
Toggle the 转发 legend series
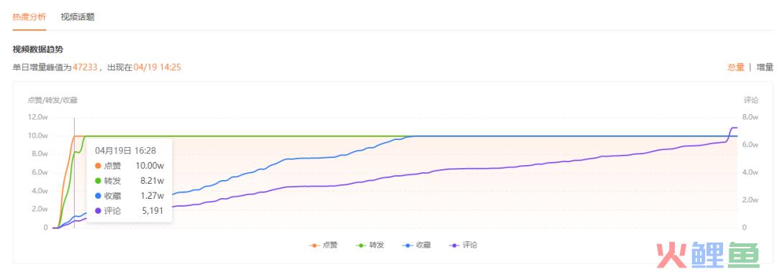pyautogui.click(x=370, y=245)
